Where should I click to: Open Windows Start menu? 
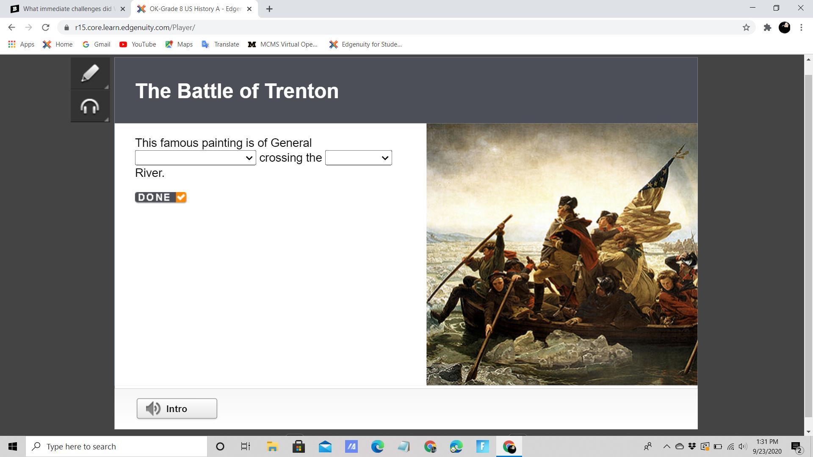13,446
